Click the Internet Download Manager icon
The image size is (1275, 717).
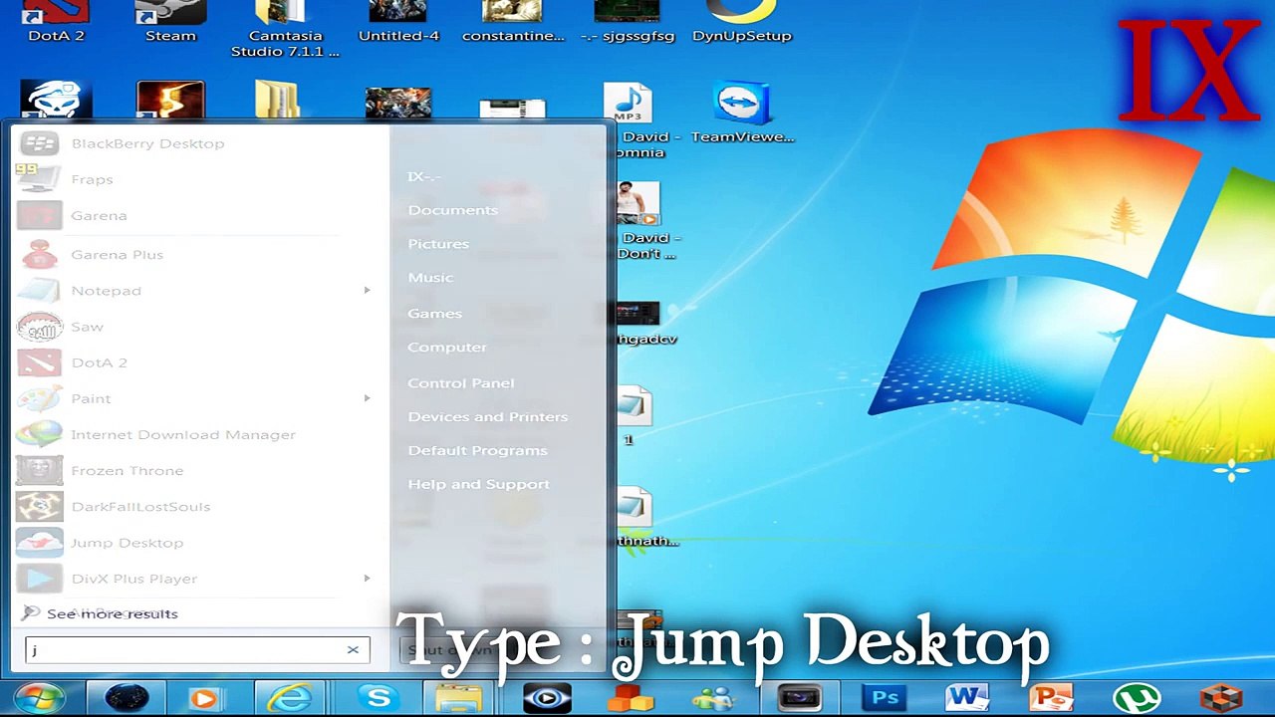point(39,434)
